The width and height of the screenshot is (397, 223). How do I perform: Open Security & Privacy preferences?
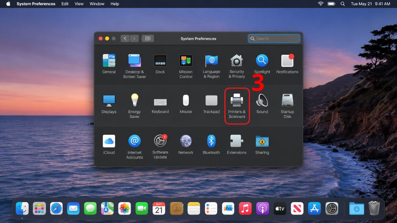(x=237, y=66)
